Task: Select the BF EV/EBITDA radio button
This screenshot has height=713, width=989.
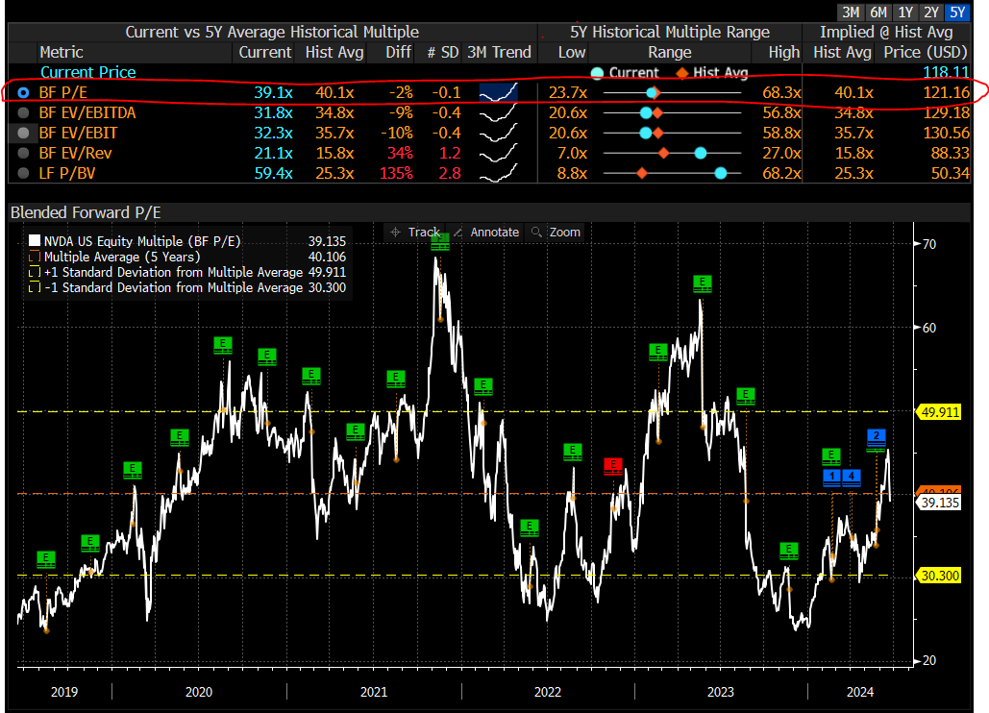Action: click(x=24, y=113)
